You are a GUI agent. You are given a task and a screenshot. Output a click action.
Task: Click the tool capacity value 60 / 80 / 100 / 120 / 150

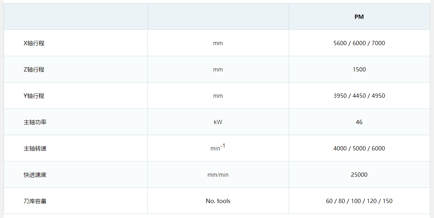(x=359, y=201)
